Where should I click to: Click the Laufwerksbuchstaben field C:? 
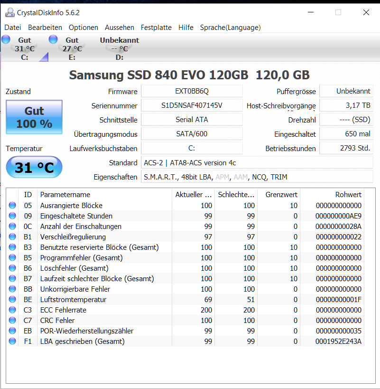[x=192, y=148]
